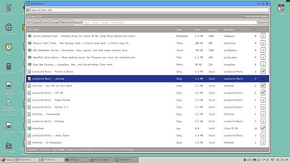Sort the list by Type column

coord(179,29)
